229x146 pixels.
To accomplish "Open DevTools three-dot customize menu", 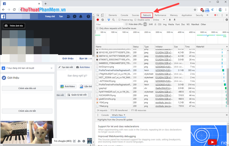I will (x=222, y=15).
